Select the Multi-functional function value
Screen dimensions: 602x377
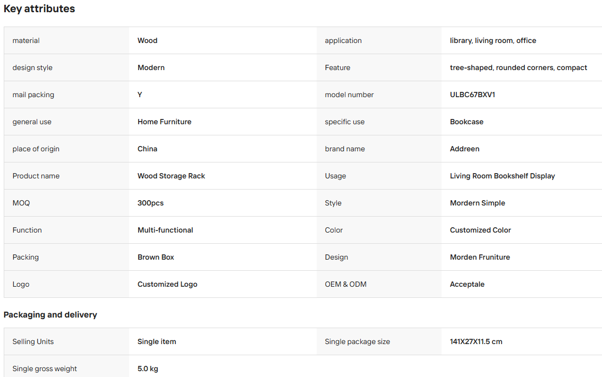point(165,230)
